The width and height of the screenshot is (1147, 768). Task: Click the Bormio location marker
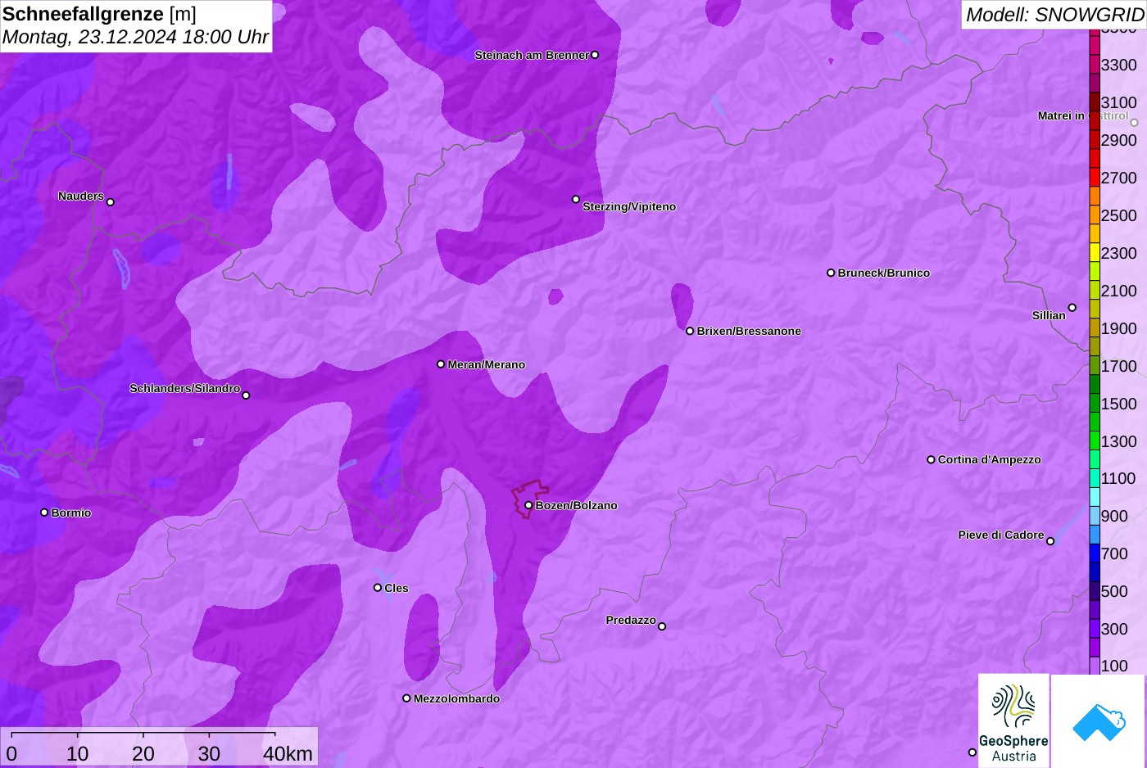pos(44,513)
